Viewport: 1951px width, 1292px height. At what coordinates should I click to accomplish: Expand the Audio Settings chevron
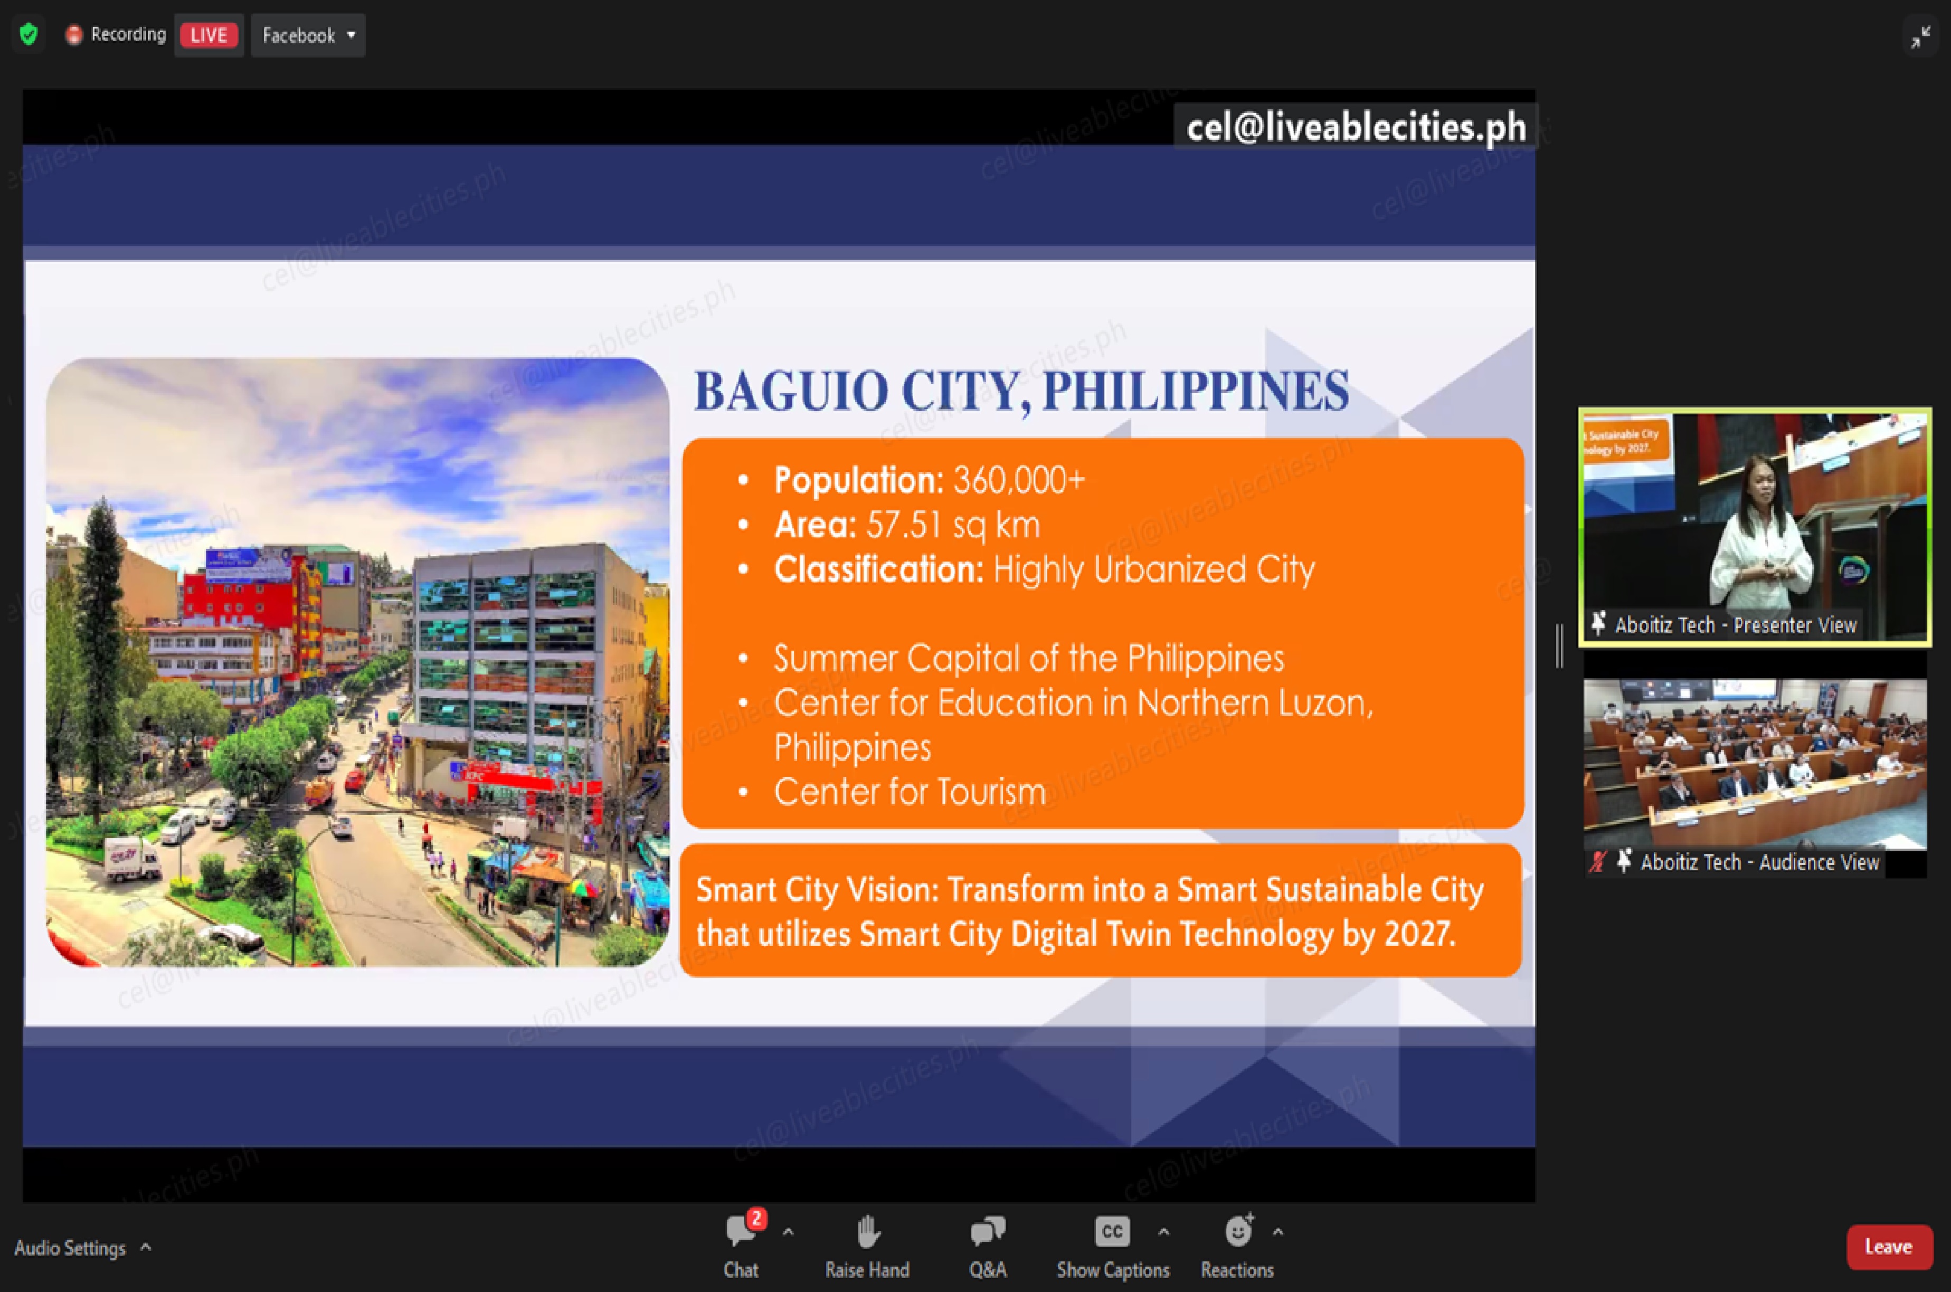(146, 1248)
